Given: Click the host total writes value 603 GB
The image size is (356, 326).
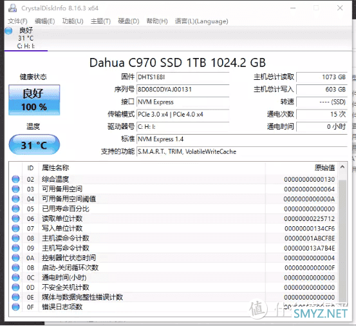Looking at the screenshot, I should click(x=322, y=90).
